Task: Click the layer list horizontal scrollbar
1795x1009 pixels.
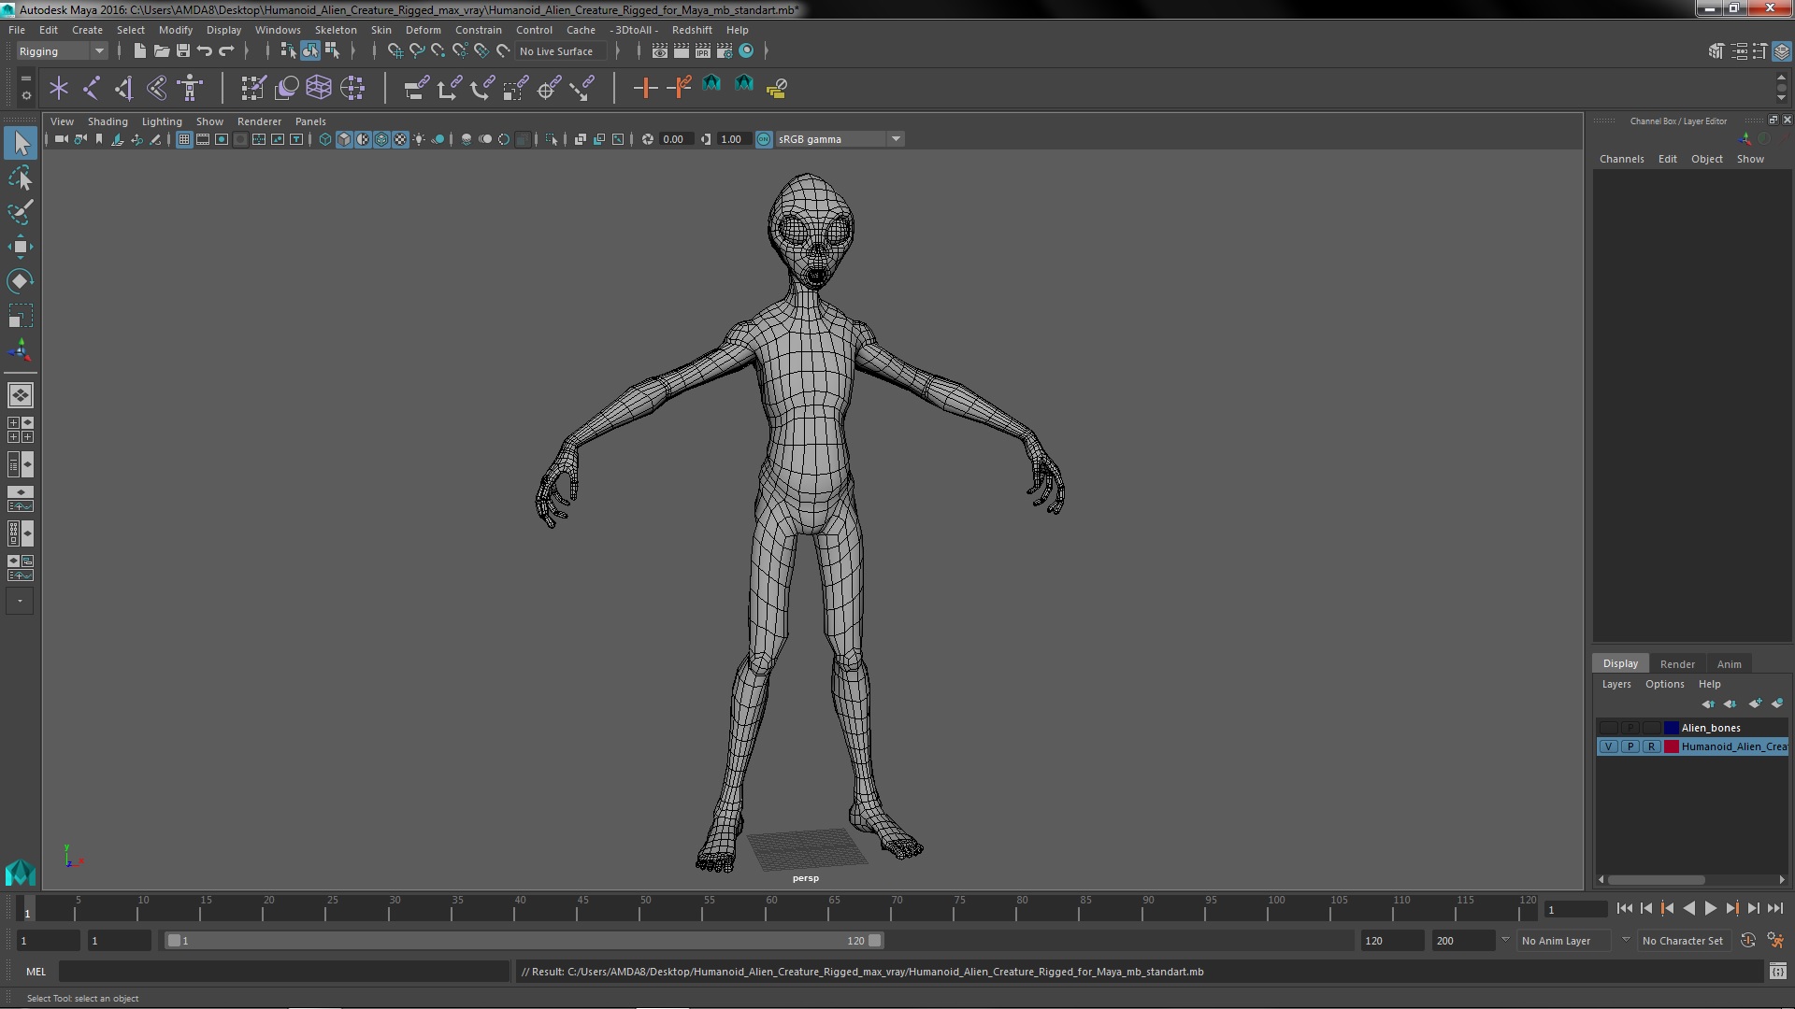Action: click(x=1656, y=880)
